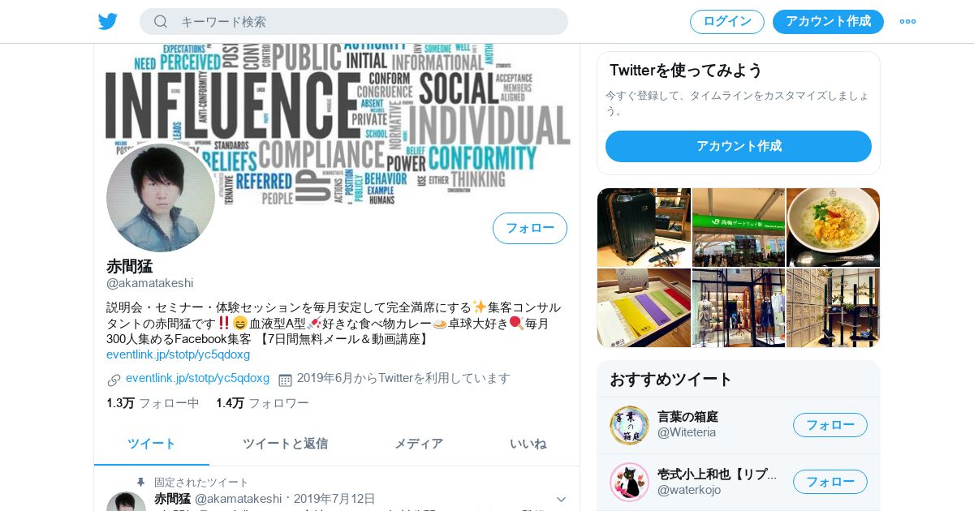The width and height of the screenshot is (974, 511).
Task: Open the three-dots more menu in header
Action: 907,22
